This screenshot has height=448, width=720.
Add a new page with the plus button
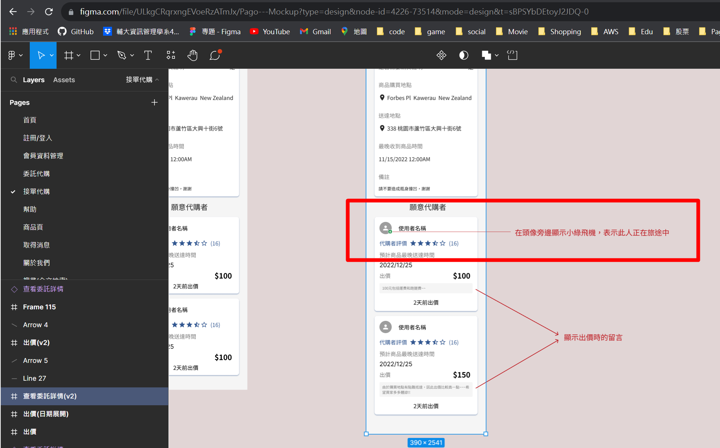point(154,102)
